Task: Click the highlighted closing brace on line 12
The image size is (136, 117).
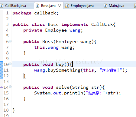Action: pyautogui.click(x=25, y=76)
